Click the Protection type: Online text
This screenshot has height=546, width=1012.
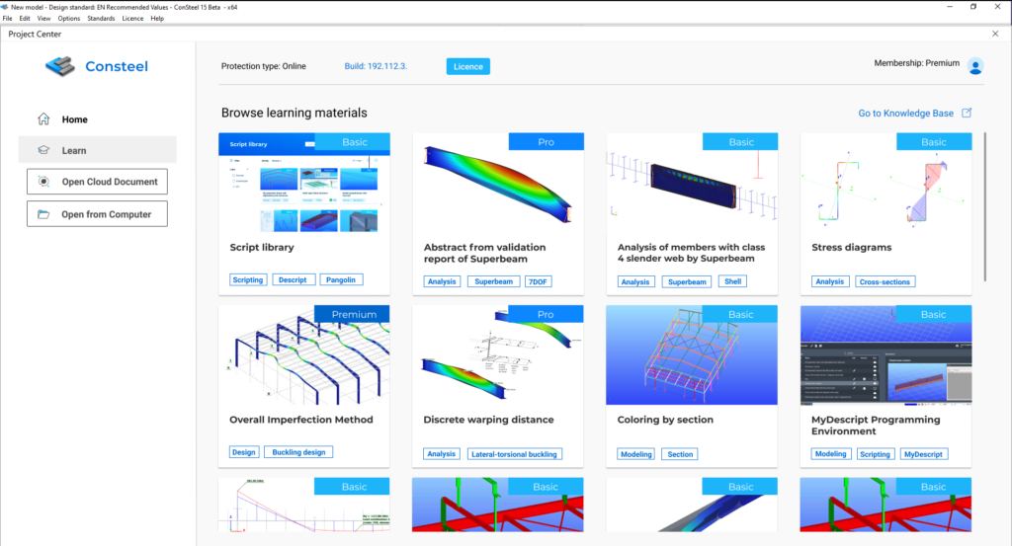(263, 66)
